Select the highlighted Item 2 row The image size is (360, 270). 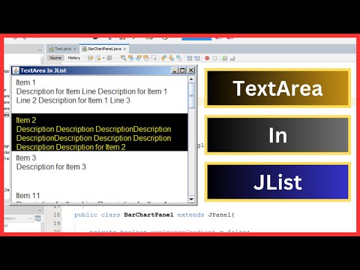[100, 132]
